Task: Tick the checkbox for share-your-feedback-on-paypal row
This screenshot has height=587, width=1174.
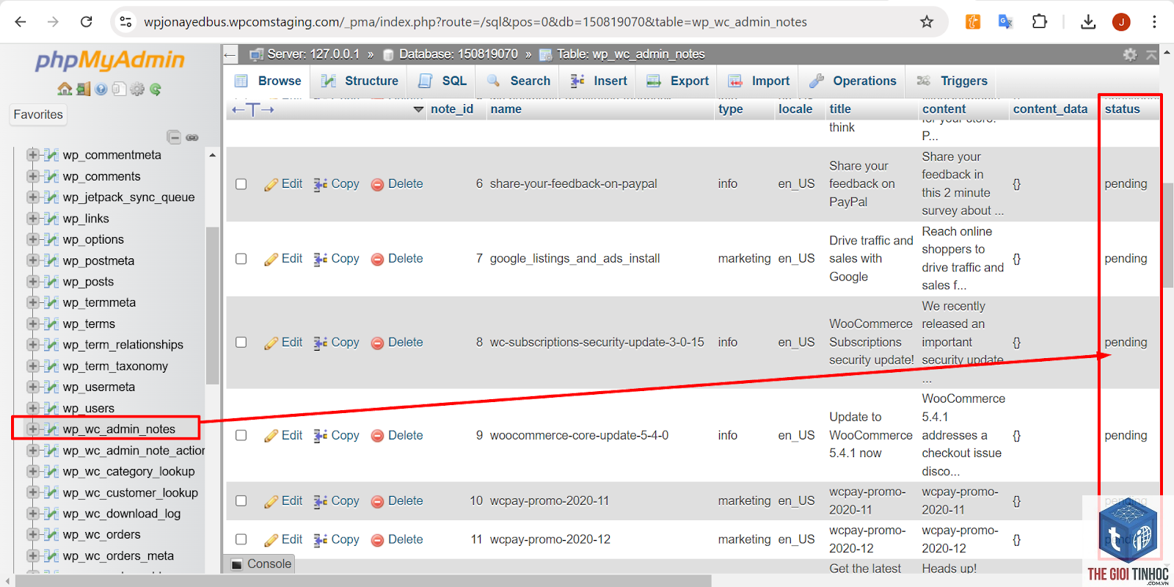Action: [x=241, y=184]
